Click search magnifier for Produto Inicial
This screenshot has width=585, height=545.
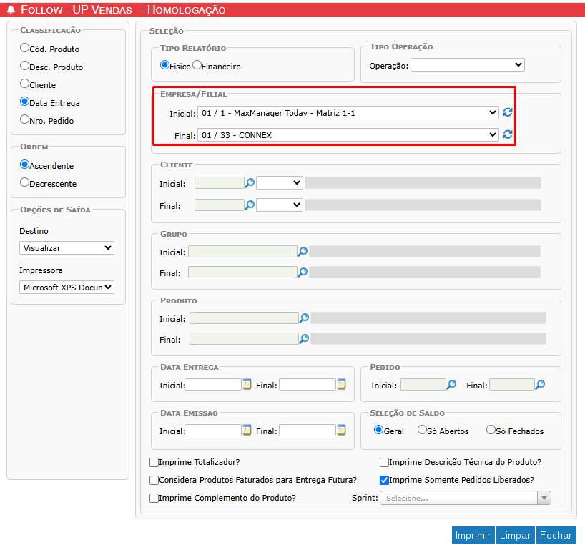[x=304, y=318]
